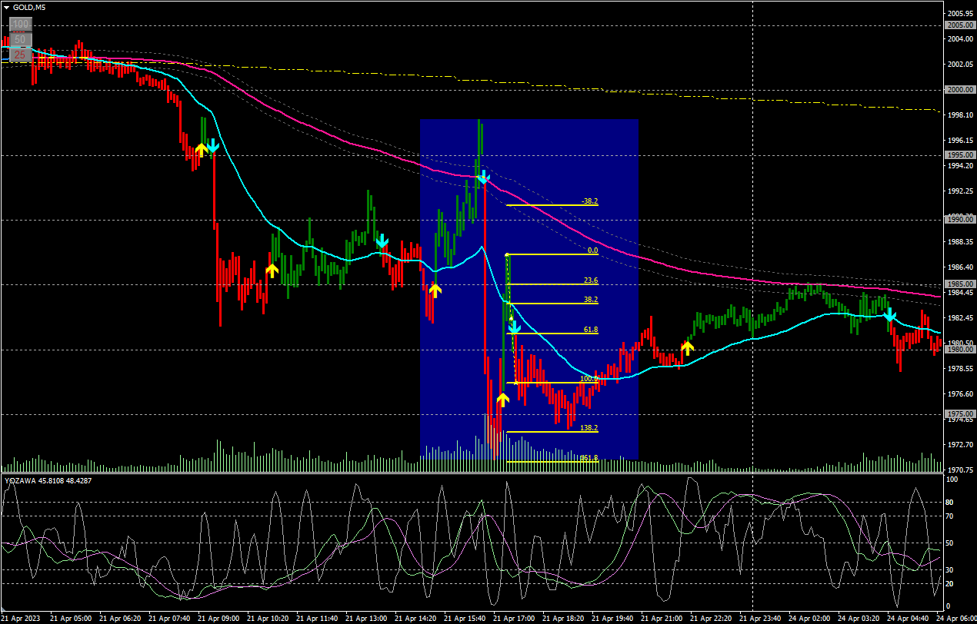Click the yellow up arrow near 09:00

point(201,149)
